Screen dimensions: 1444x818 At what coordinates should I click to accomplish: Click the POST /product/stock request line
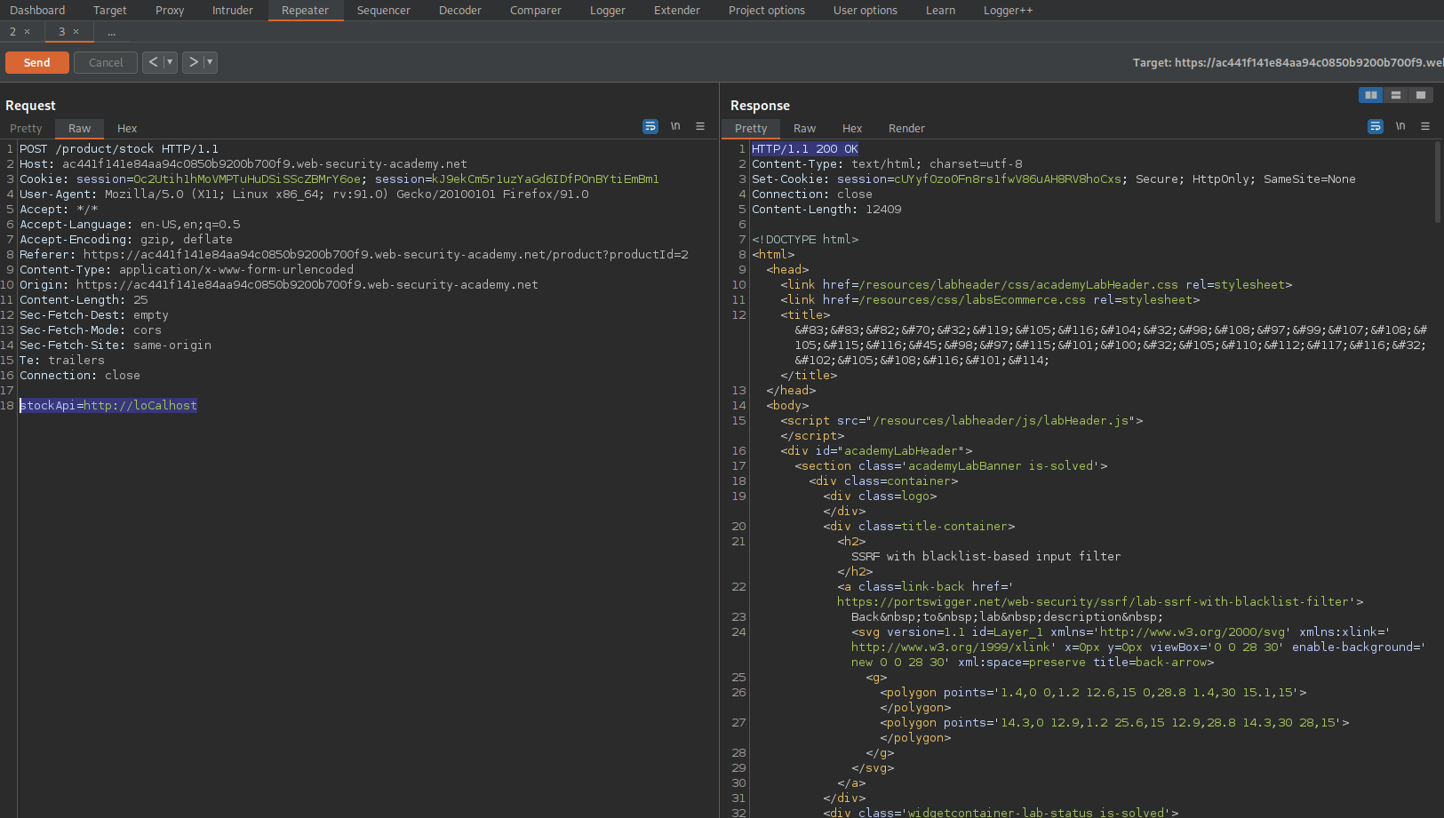tap(119, 149)
